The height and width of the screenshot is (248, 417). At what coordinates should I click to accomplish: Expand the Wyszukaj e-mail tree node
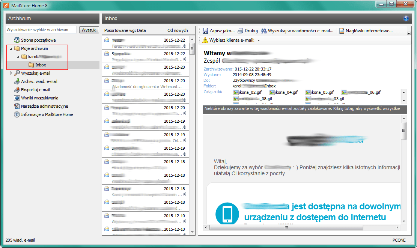click(11, 73)
